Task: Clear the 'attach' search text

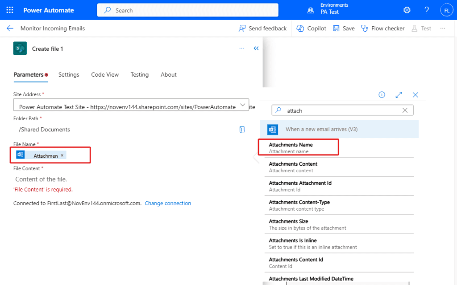Action: click(405, 110)
